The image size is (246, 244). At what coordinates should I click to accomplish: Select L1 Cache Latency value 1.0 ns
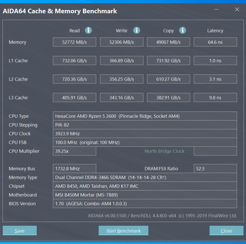(216, 61)
